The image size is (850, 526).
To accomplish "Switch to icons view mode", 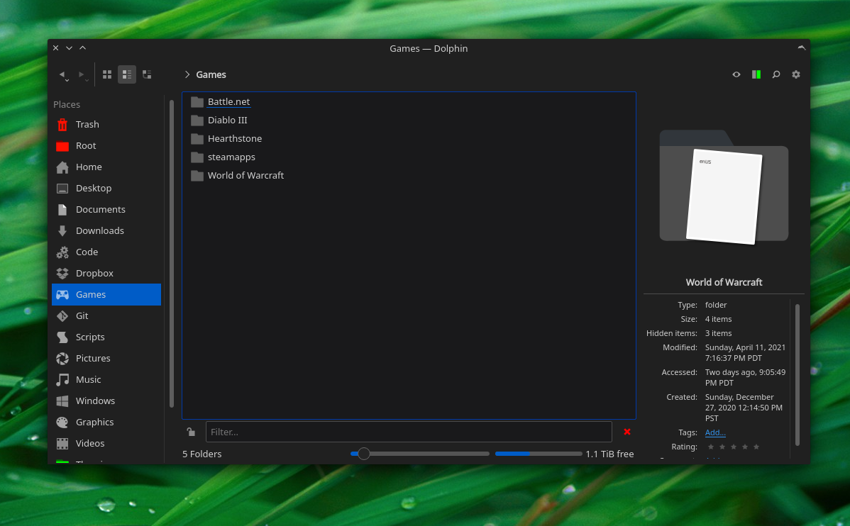I will click(107, 74).
